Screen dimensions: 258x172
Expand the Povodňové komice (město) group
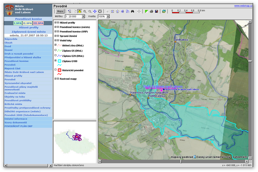coord(58,27)
